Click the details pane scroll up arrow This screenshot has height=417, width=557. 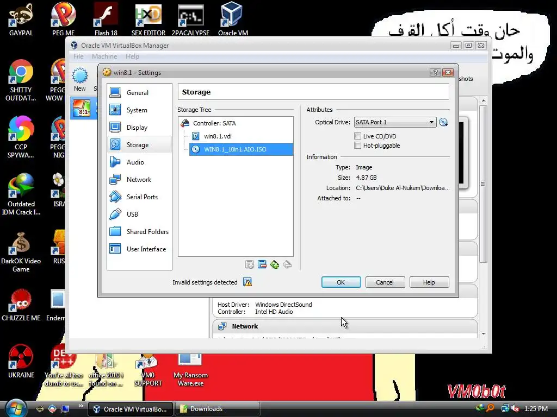pos(484,100)
